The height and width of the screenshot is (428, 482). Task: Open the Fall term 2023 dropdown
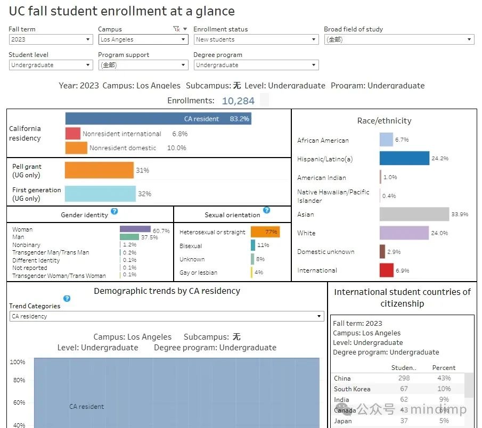(x=51, y=39)
